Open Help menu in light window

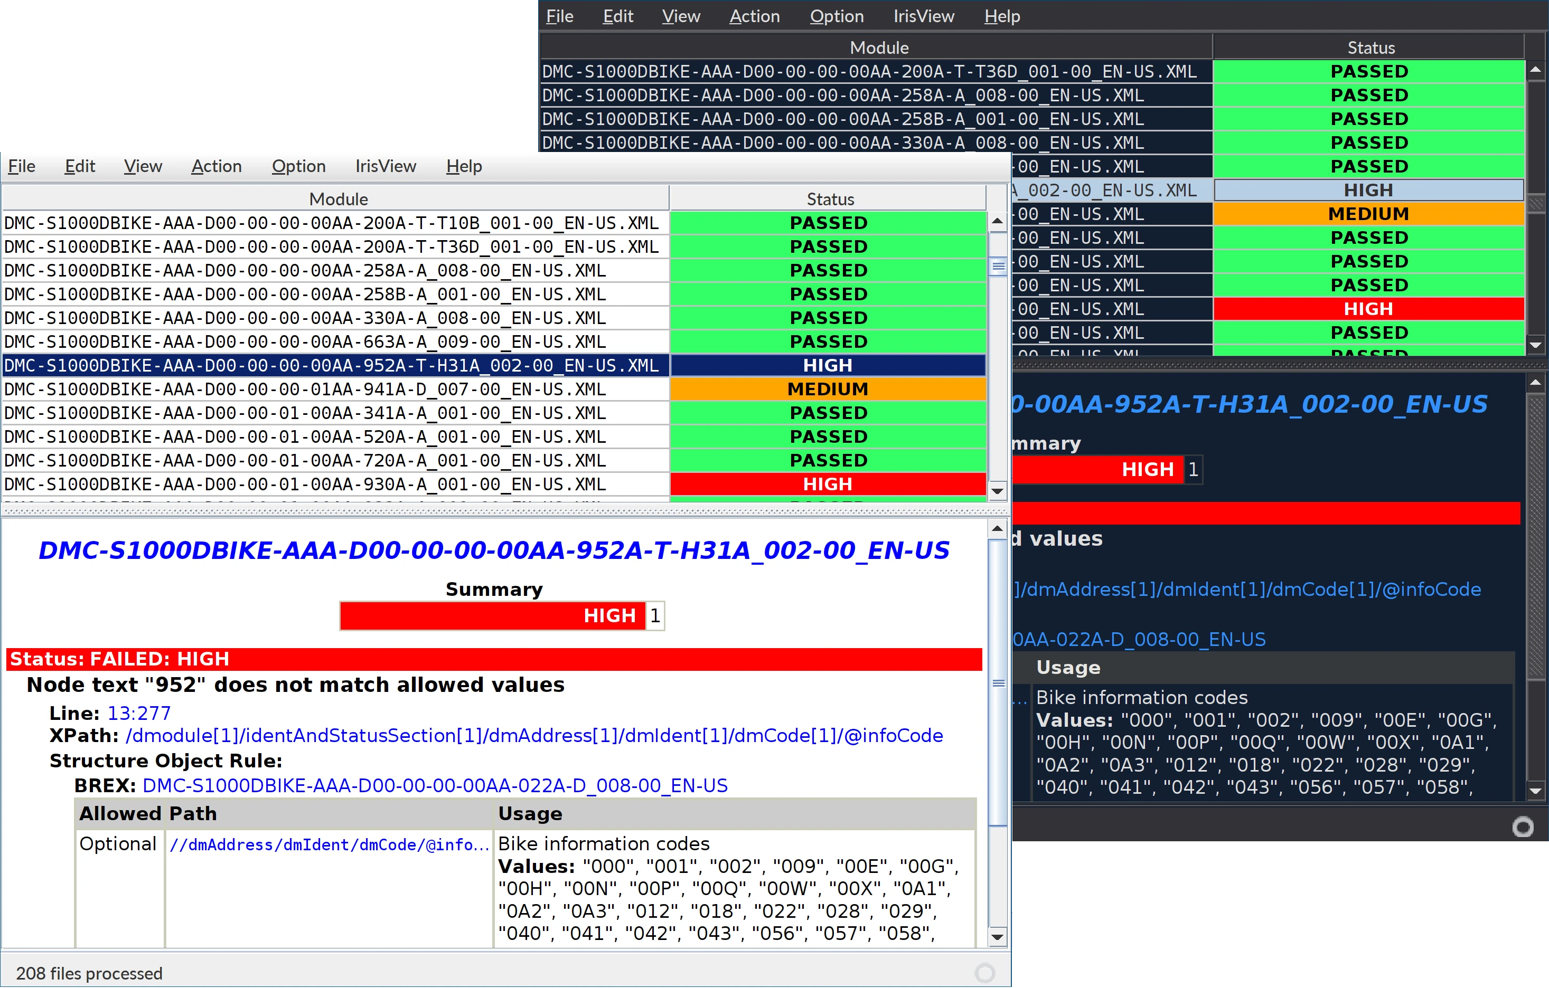pyautogui.click(x=464, y=166)
